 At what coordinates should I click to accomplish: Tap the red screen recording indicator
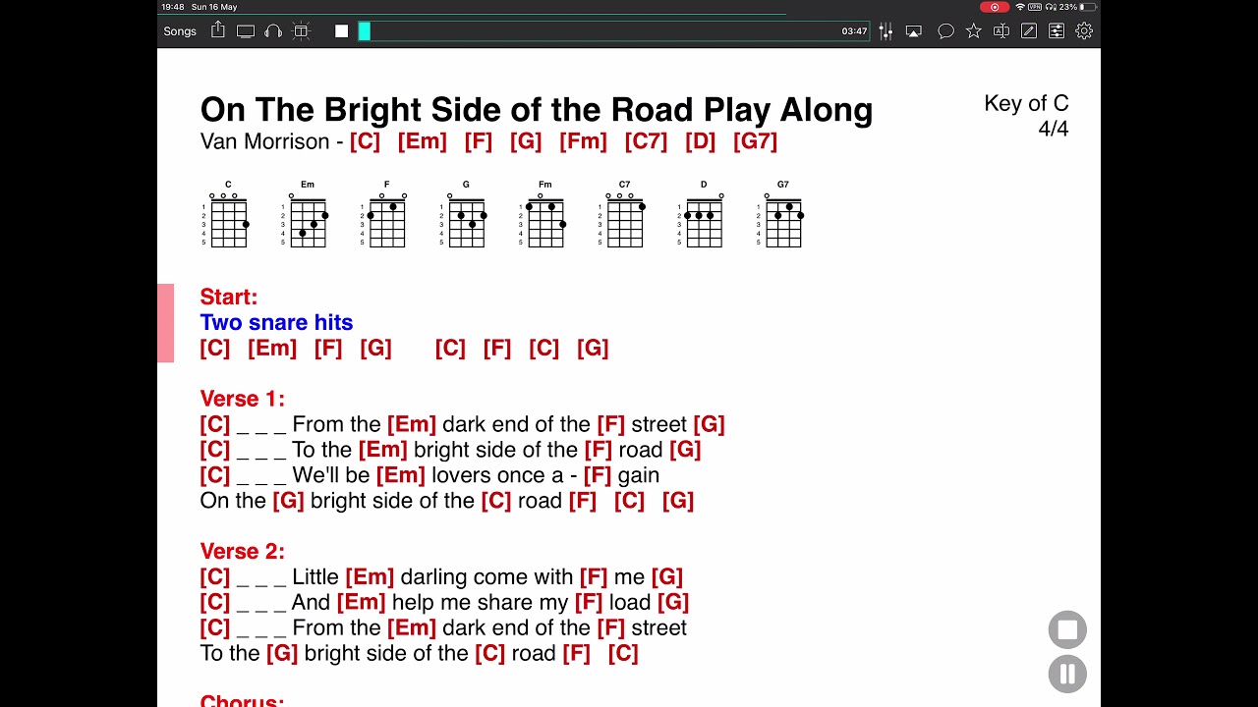click(x=995, y=7)
